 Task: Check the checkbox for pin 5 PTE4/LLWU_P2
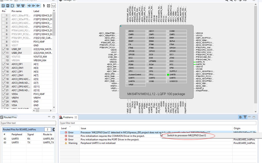click(x=3, y=31)
